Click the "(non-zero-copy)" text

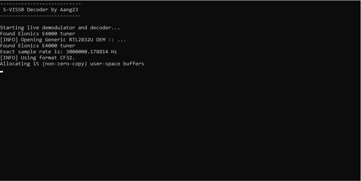coord(65,64)
